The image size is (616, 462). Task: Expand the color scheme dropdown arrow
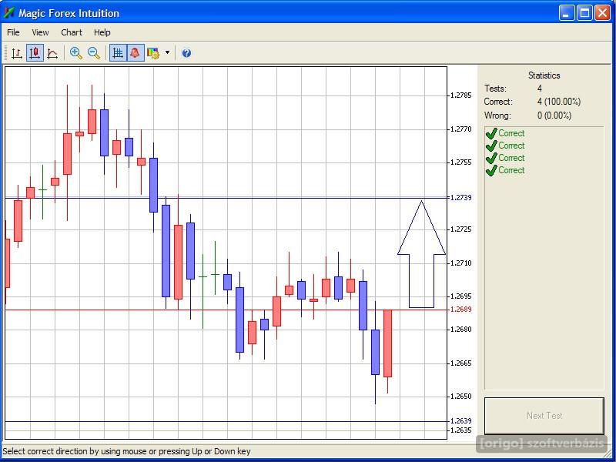[x=167, y=52]
